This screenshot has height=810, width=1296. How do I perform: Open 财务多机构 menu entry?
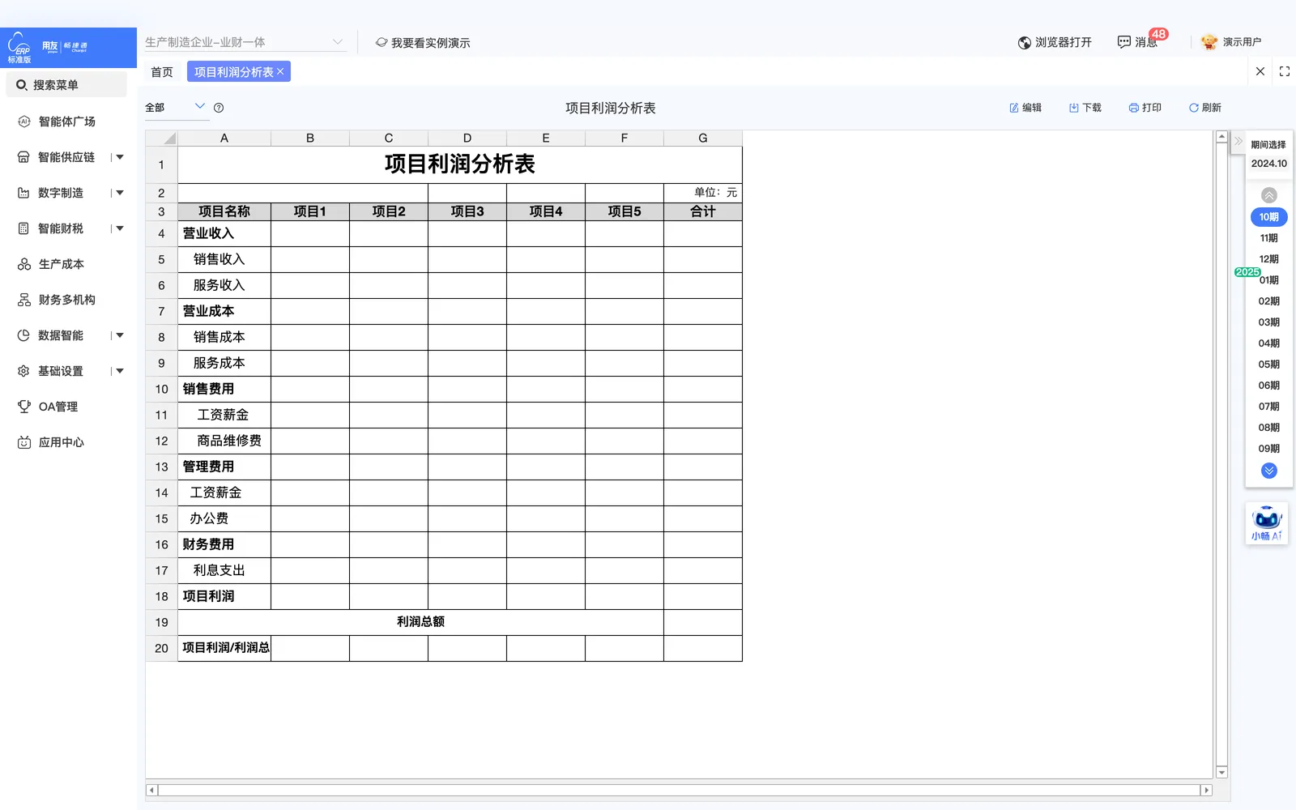[66, 300]
